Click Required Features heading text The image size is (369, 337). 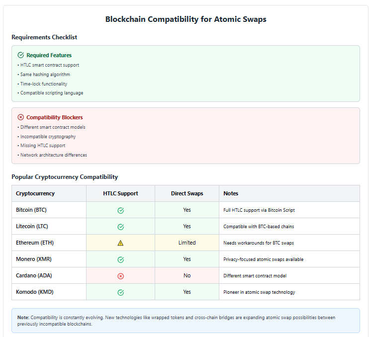coord(49,55)
